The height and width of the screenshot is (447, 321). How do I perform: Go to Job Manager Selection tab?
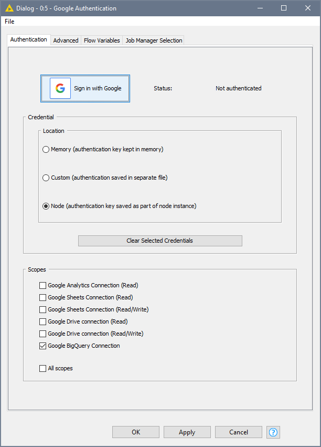(154, 40)
